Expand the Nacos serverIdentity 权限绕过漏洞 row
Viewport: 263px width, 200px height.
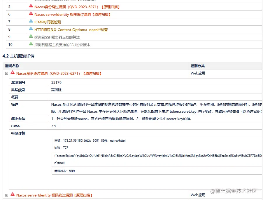click(x=6, y=195)
